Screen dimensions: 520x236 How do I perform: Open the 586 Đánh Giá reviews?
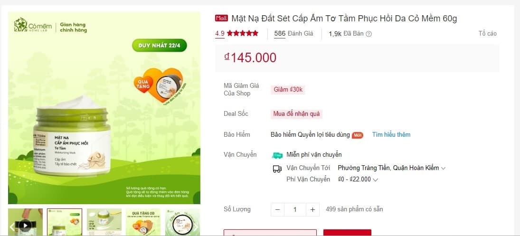click(x=293, y=34)
